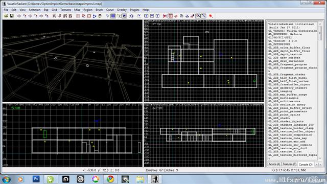Click the red dot icon at toolbar end
Screen dimensions: 327x184
211,16
